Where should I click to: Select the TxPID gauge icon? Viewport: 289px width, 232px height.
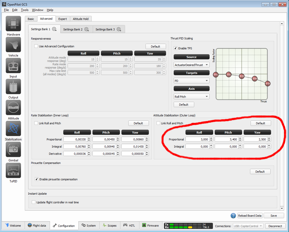point(13,170)
